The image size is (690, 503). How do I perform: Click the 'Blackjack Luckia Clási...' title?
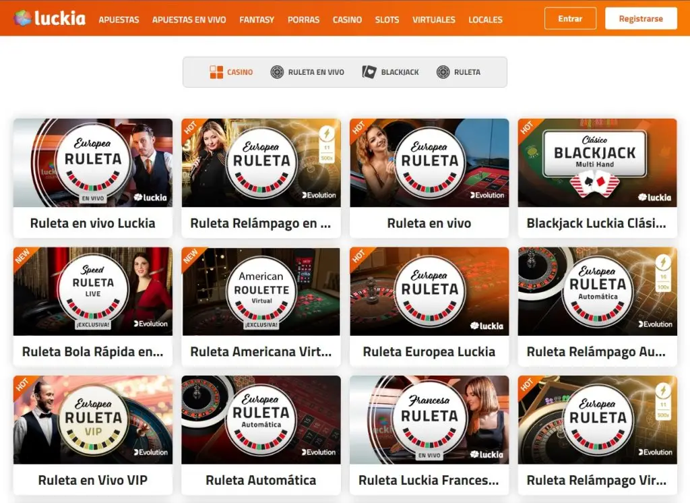click(596, 223)
